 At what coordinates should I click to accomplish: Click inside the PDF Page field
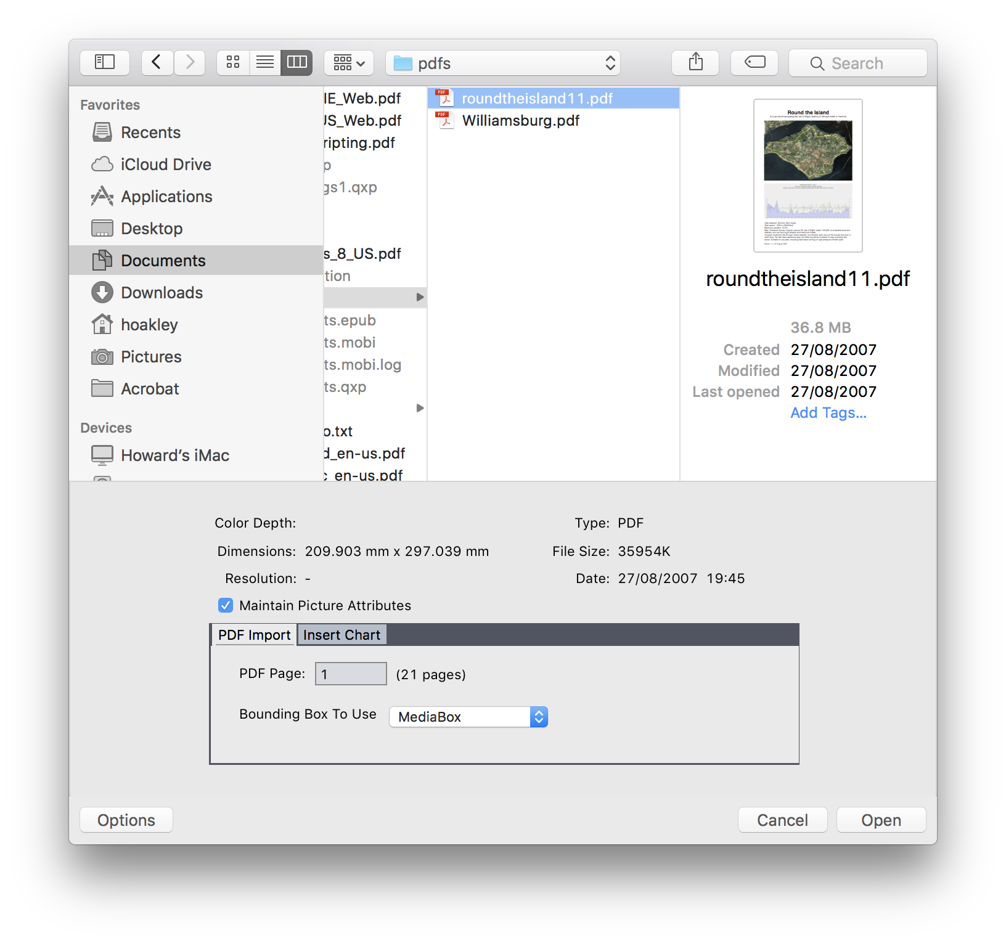[350, 673]
